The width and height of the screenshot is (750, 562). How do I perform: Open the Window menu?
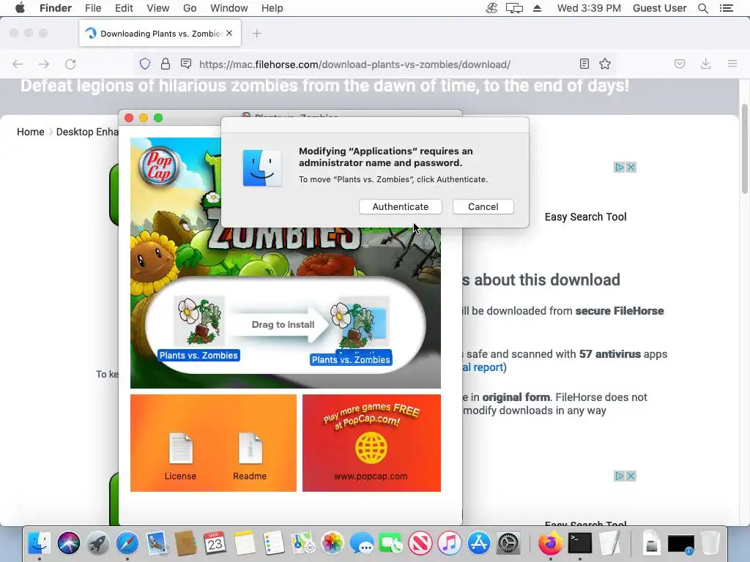tap(229, 8)
